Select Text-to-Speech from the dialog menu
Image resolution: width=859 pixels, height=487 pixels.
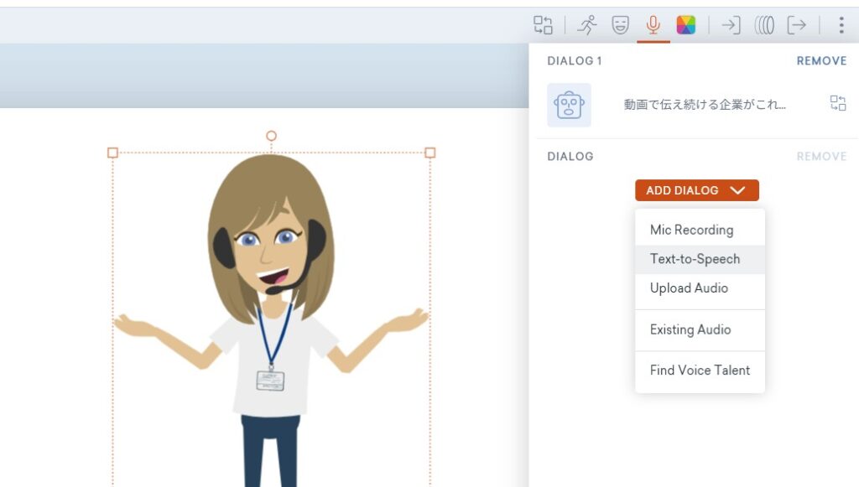tap(695, 259)
